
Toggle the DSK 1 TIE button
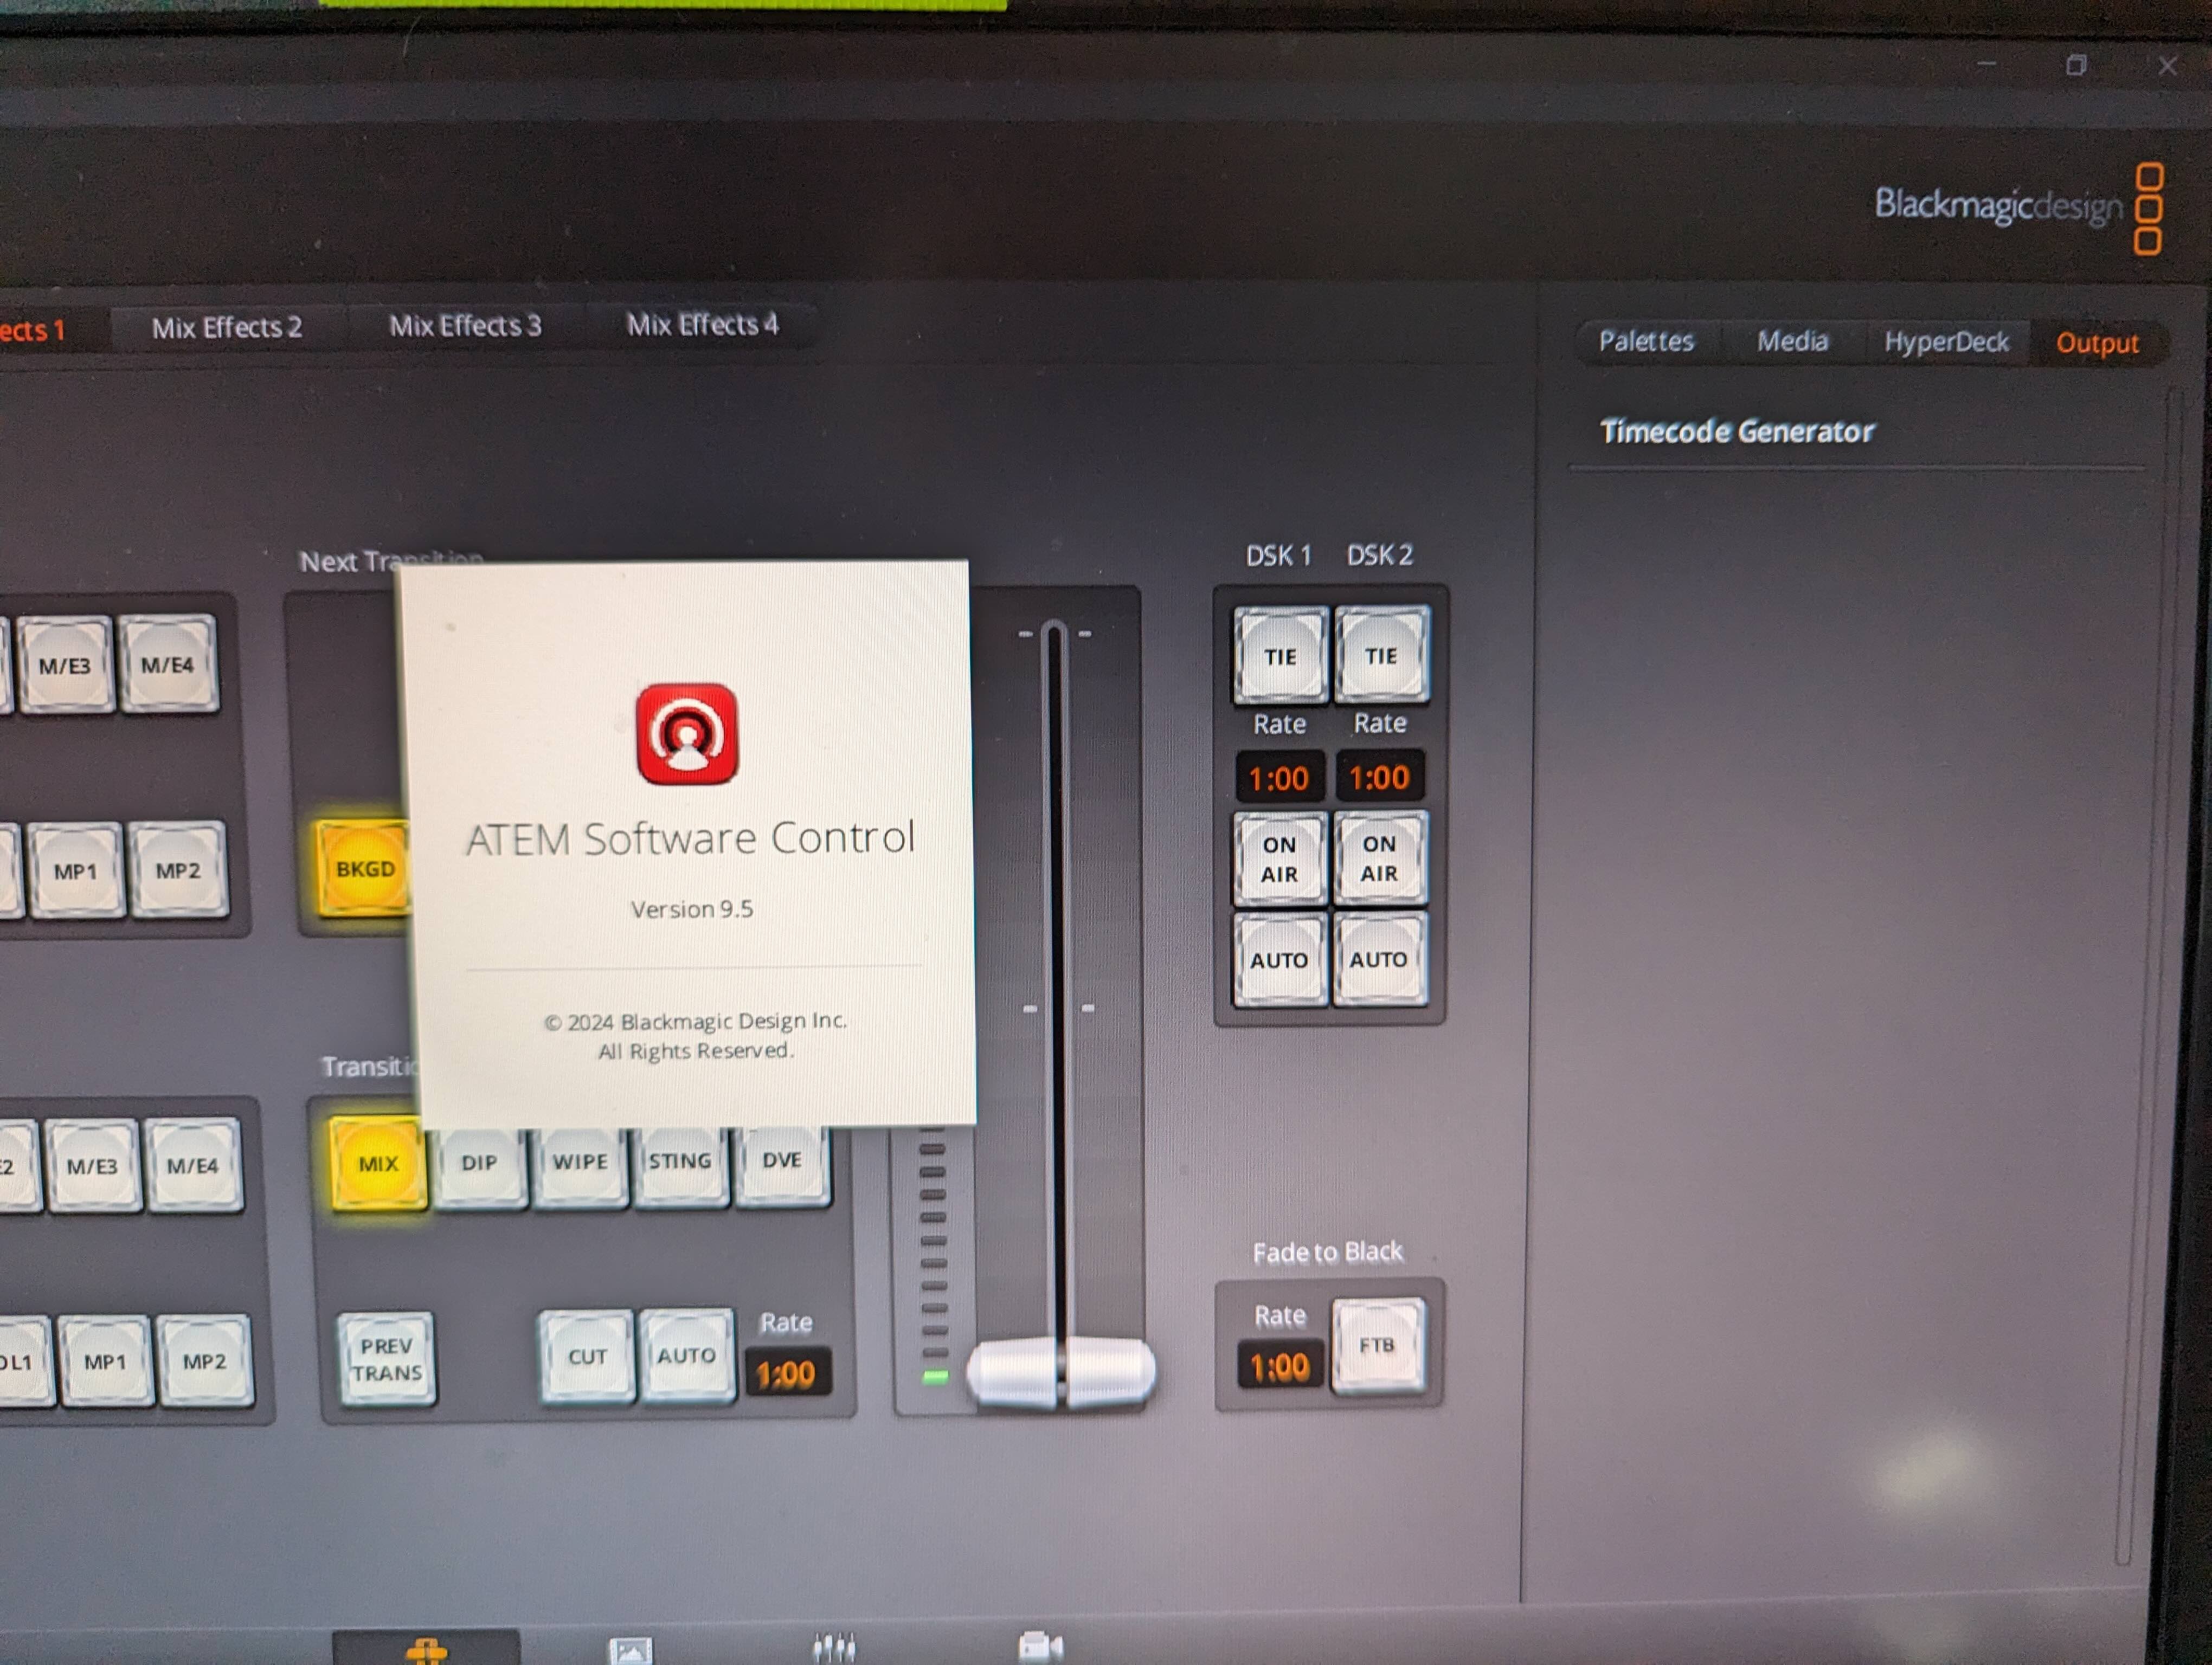coord(1280,656)
